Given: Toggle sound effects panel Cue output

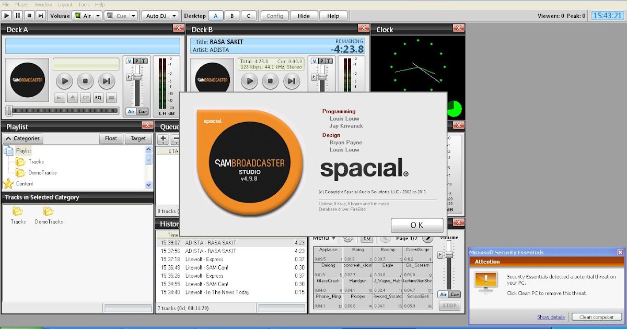Looking at the screenshot, I should coord(455,295).
